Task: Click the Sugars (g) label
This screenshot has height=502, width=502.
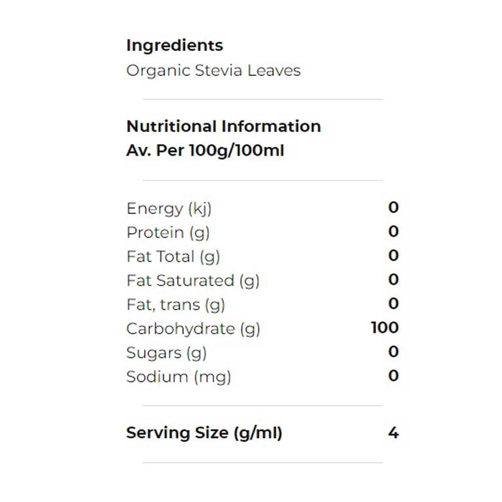Action: pyautogui.click(x=166, y=352)
